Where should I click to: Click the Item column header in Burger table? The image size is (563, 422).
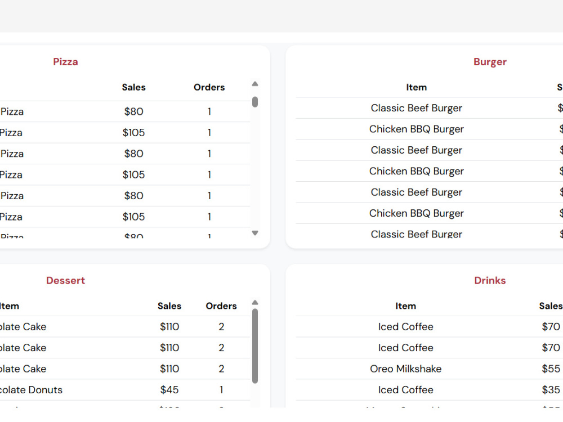point(417,87)
